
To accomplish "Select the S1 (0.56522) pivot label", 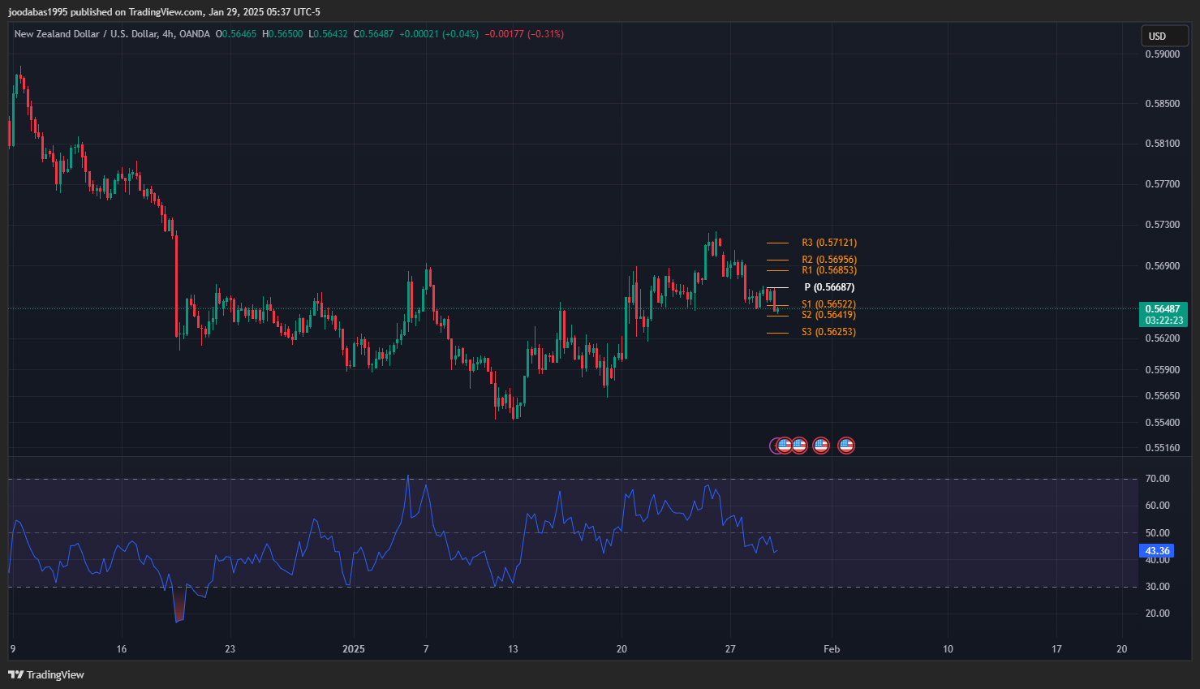I will 829,304.
